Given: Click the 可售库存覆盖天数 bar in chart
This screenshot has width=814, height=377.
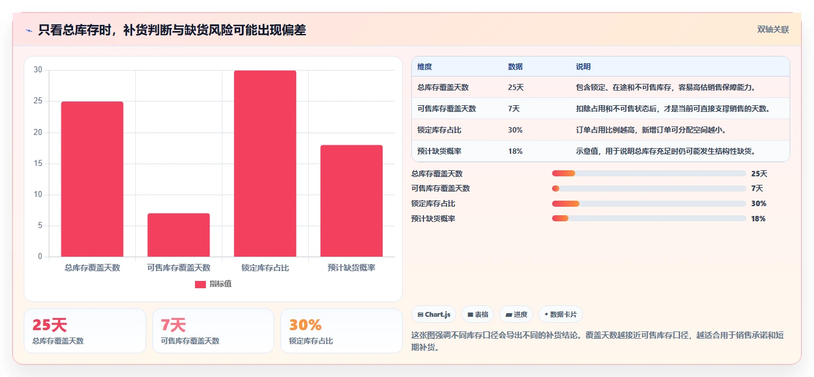Looking at the screenshot, I should [179, 235].
